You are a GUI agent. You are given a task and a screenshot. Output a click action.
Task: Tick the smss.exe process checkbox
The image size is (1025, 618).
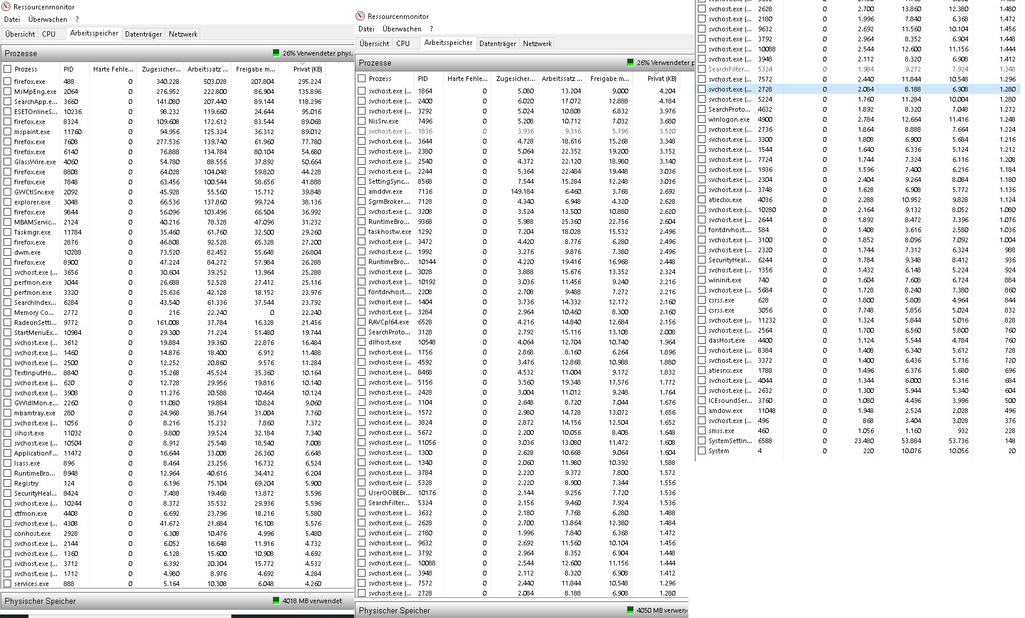702,431
